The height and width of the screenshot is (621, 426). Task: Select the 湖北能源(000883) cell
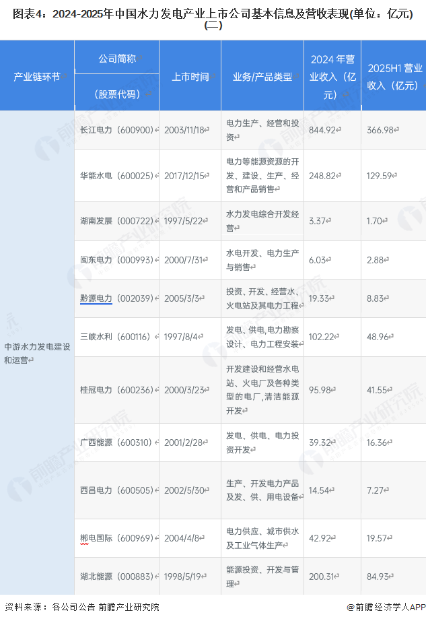pyautogui.click(x=116, y=577)
